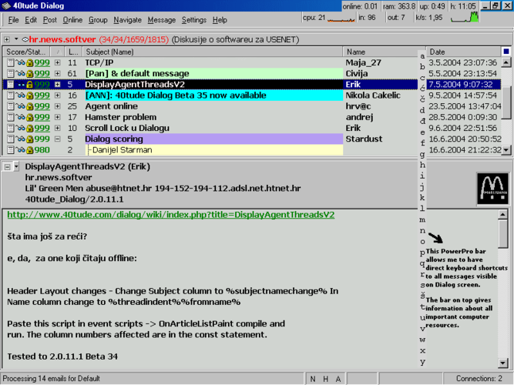The width and height of the screenshot is (514, 385).
Task: Expand the Scroll Lock u Dialogu thread
Action: (x=57, y=128)
